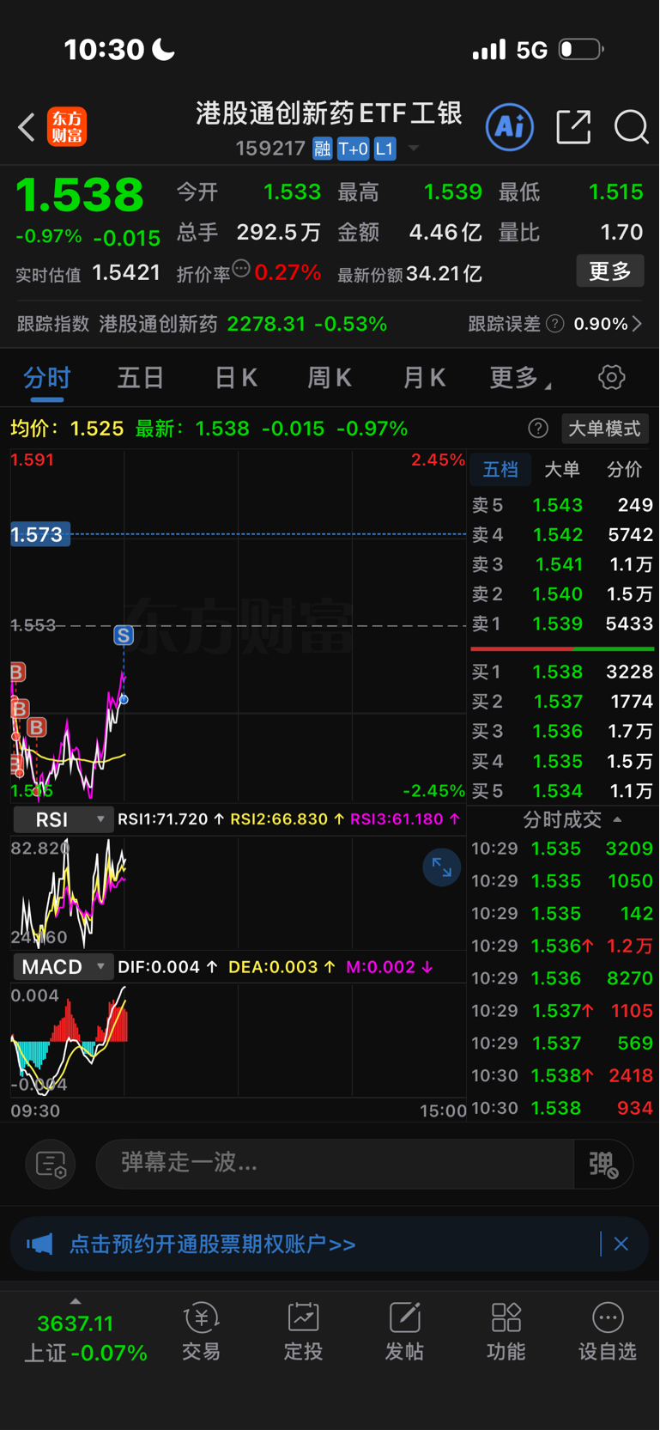Viewport: 660px width, 1430px height.
Task: Focus the 弹幕走一波 input field
Action: coord(335,1164)
